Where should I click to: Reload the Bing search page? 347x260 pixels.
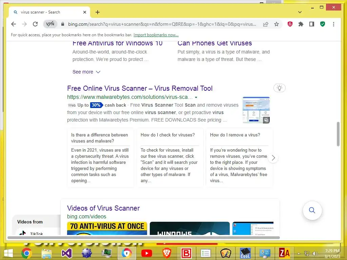35,24
